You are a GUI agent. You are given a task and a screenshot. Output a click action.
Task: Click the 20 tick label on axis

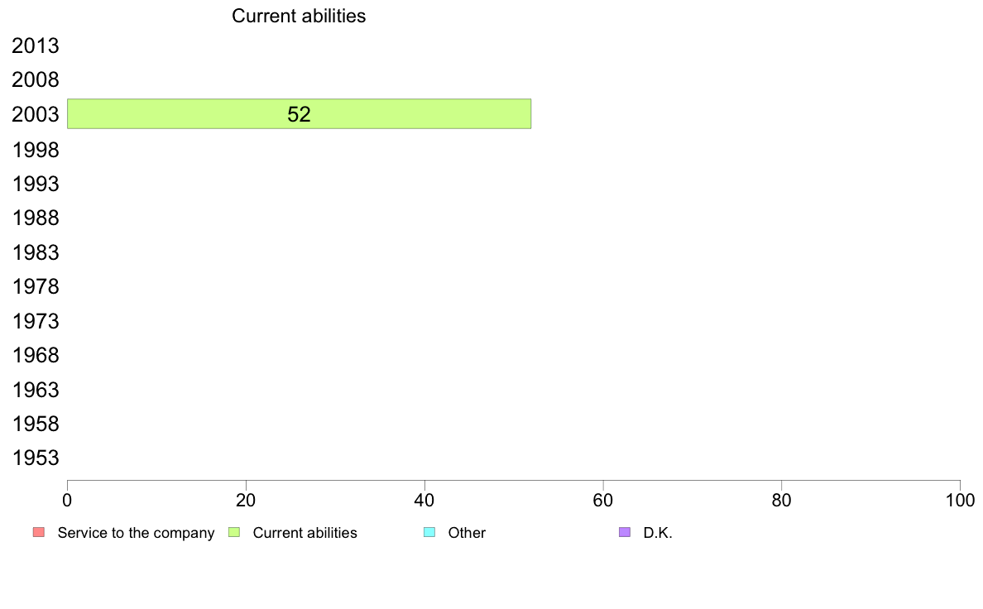click(x=246, y=500)
